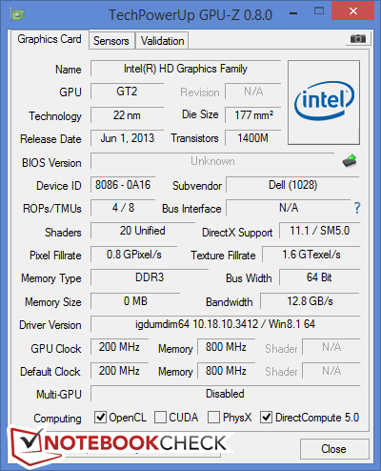Click the Revision field showing N/A

pos(253,92)
